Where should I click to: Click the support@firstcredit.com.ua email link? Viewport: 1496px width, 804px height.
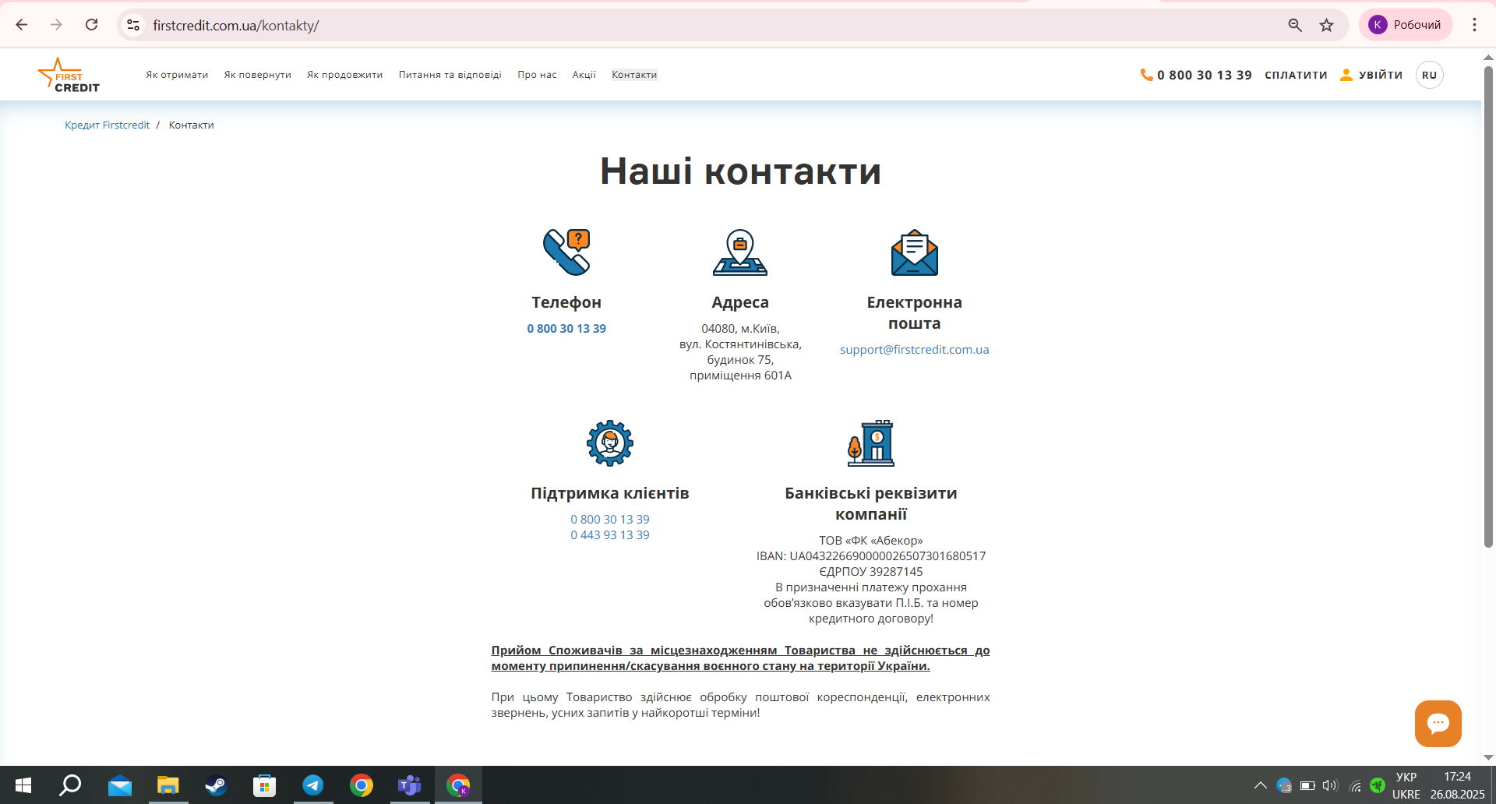[x=914, y=350]
